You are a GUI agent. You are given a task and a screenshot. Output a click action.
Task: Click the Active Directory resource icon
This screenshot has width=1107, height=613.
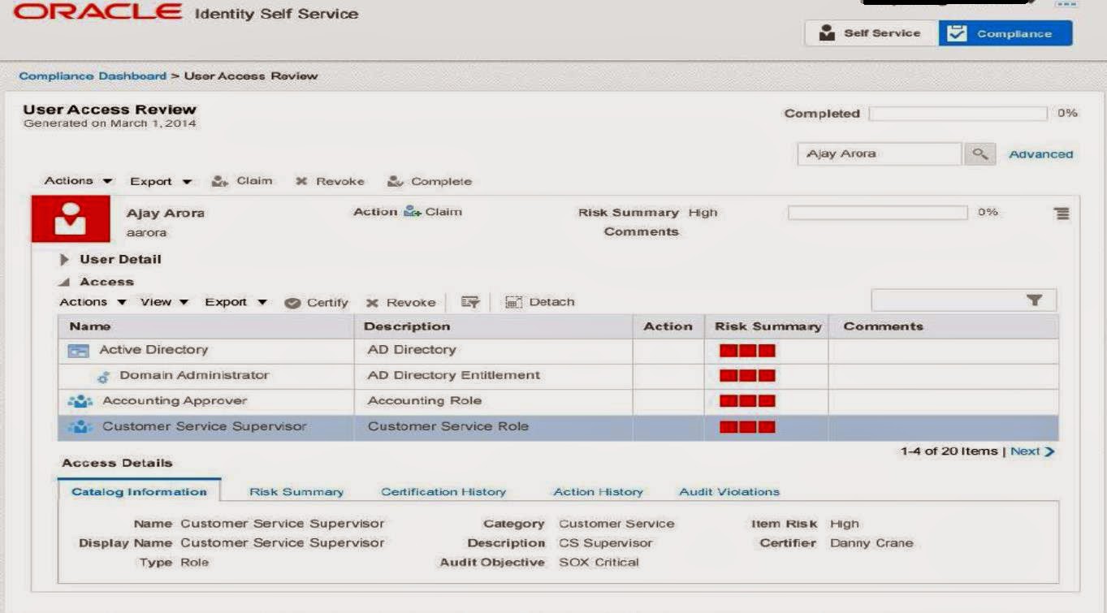pos(78,350)
